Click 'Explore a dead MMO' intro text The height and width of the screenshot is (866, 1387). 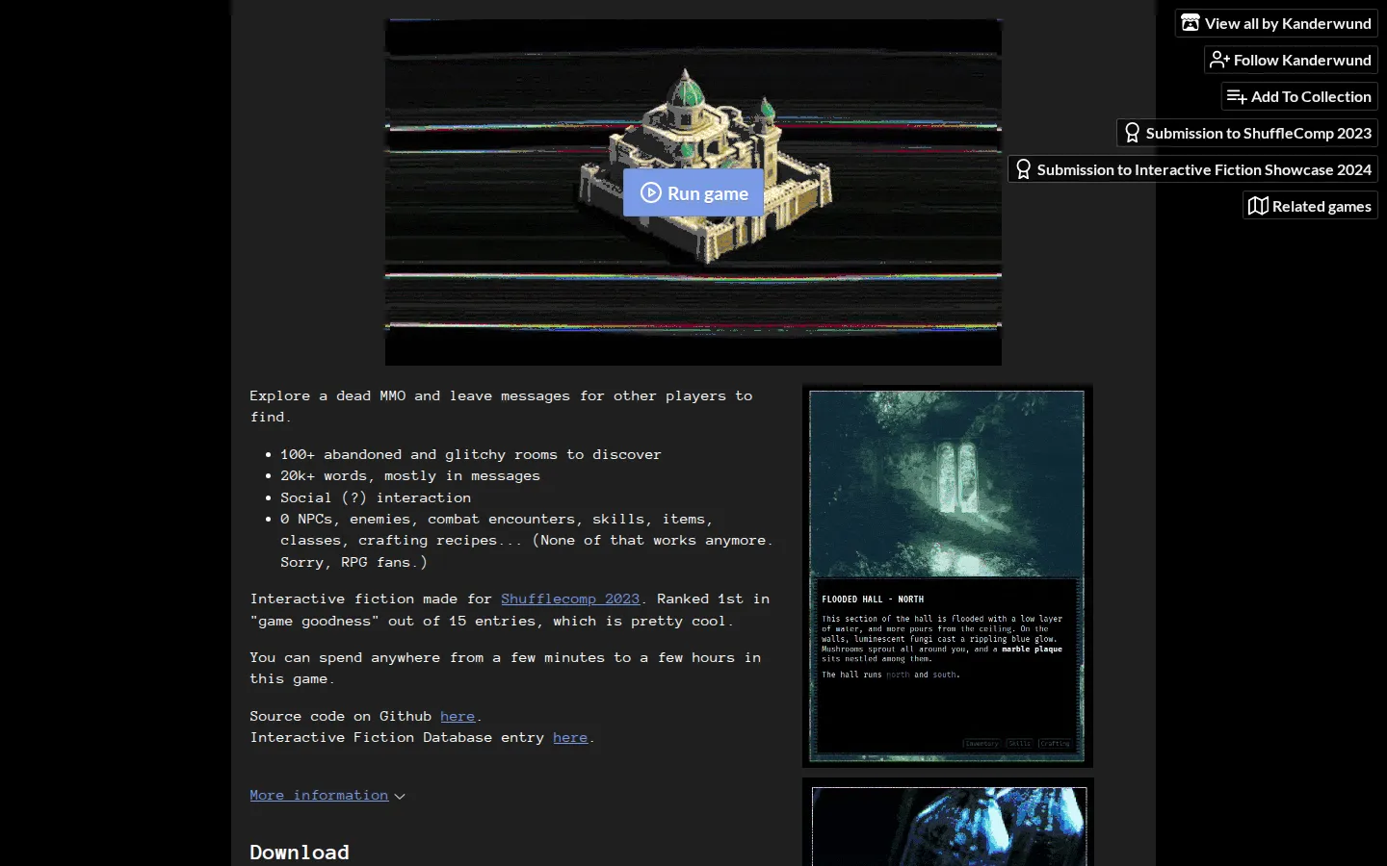[501, 406]
